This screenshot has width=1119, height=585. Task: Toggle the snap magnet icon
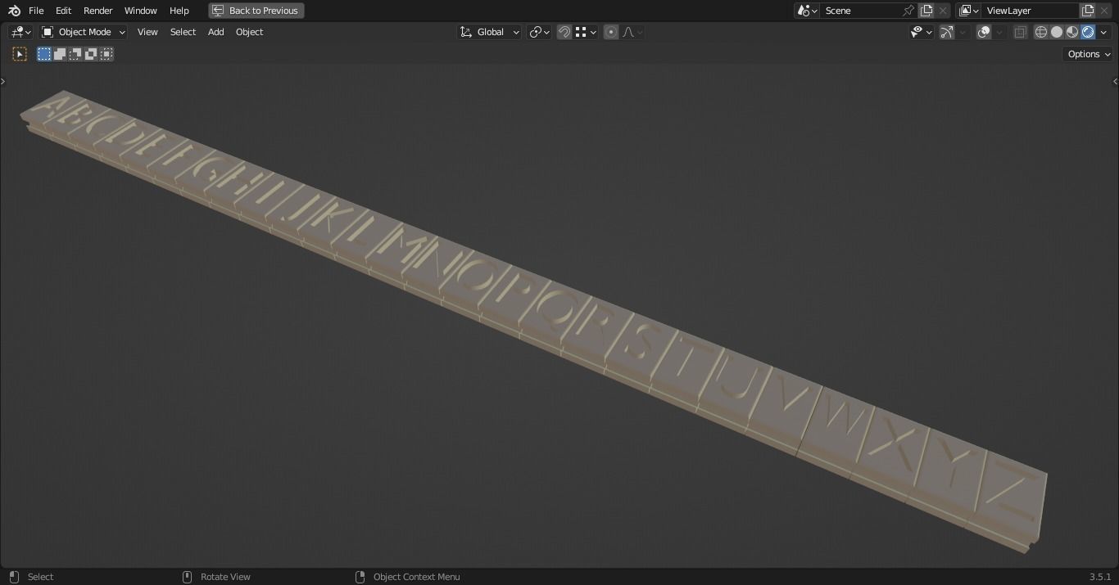(564, 32)
